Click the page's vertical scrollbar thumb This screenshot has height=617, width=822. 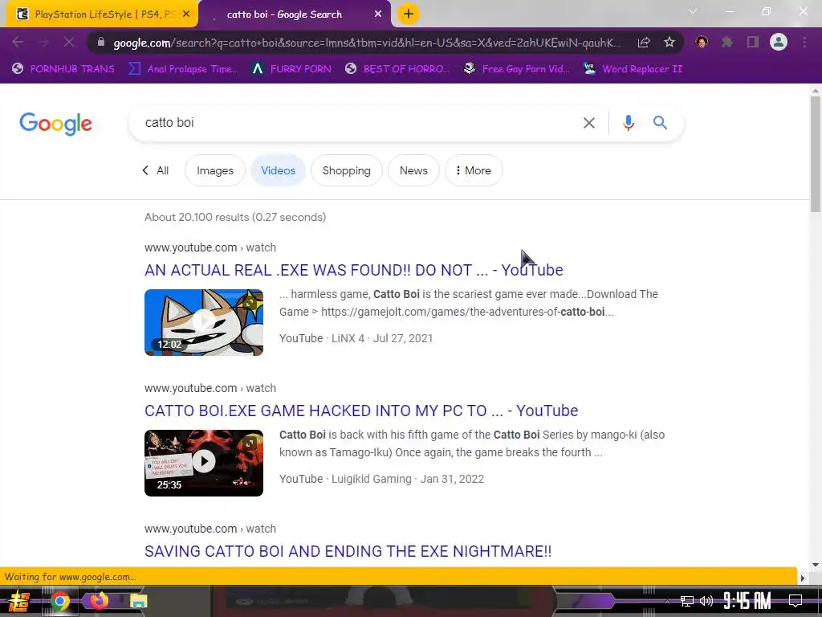816,153
